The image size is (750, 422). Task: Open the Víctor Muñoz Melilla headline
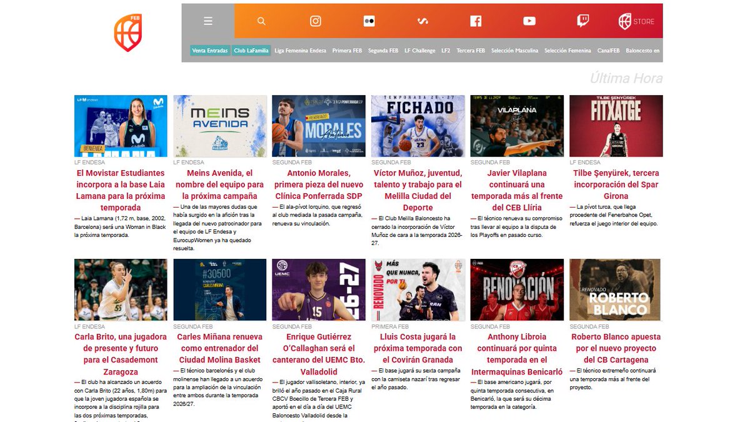click(x=417, y=190)
